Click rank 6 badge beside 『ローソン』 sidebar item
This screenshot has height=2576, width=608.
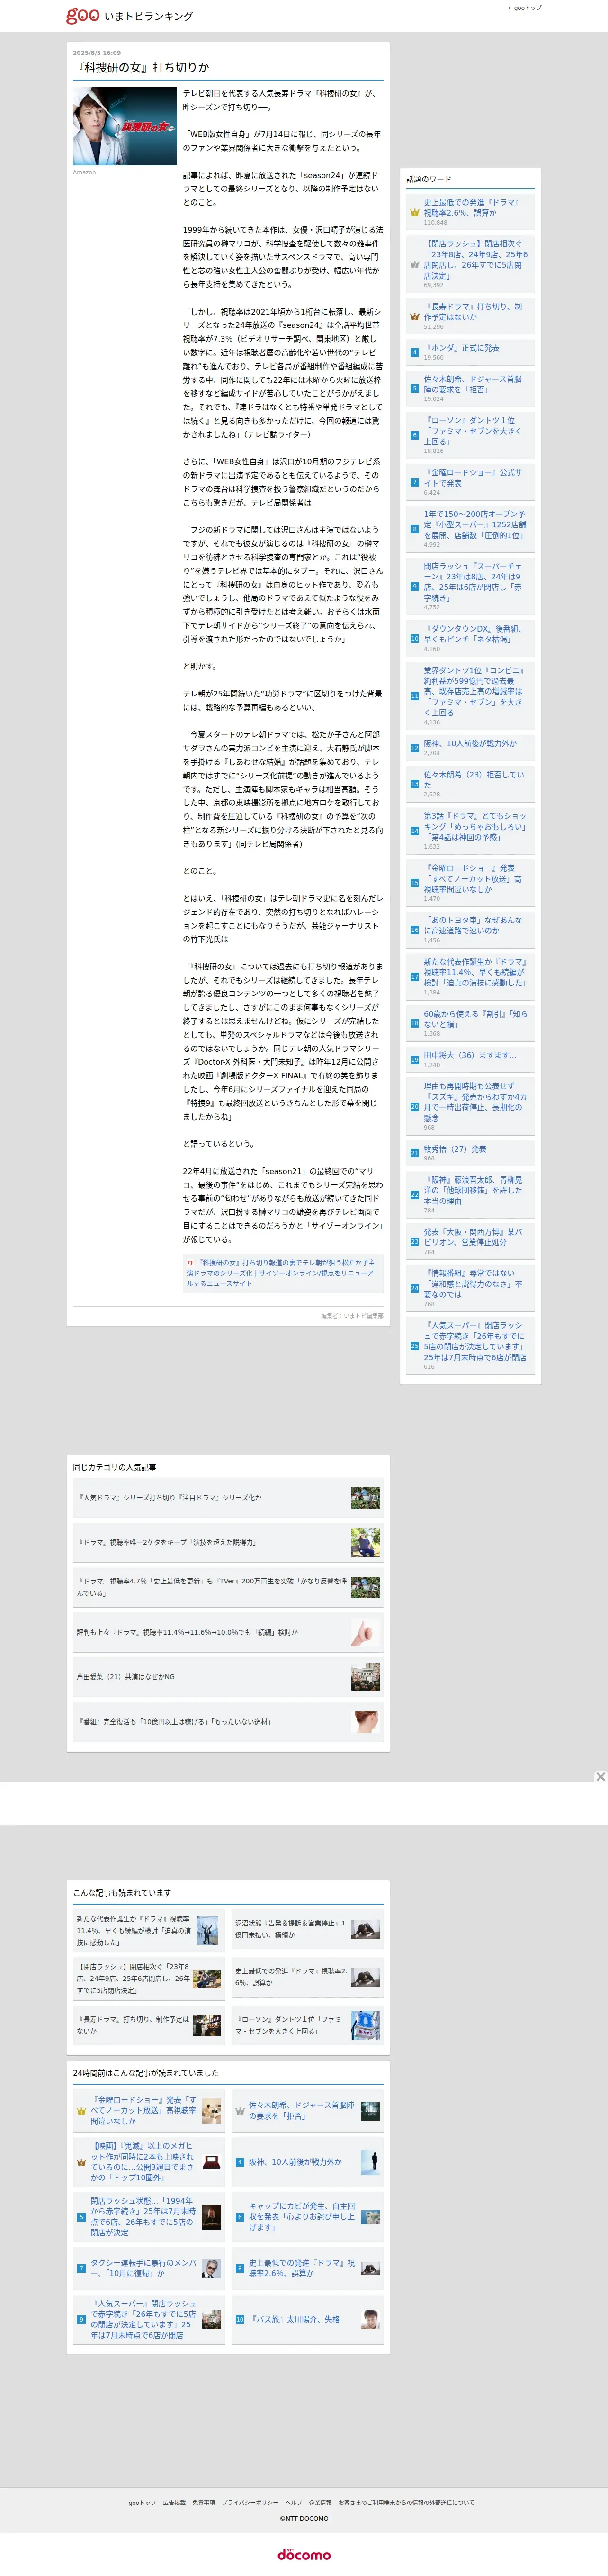coord(414,435)
